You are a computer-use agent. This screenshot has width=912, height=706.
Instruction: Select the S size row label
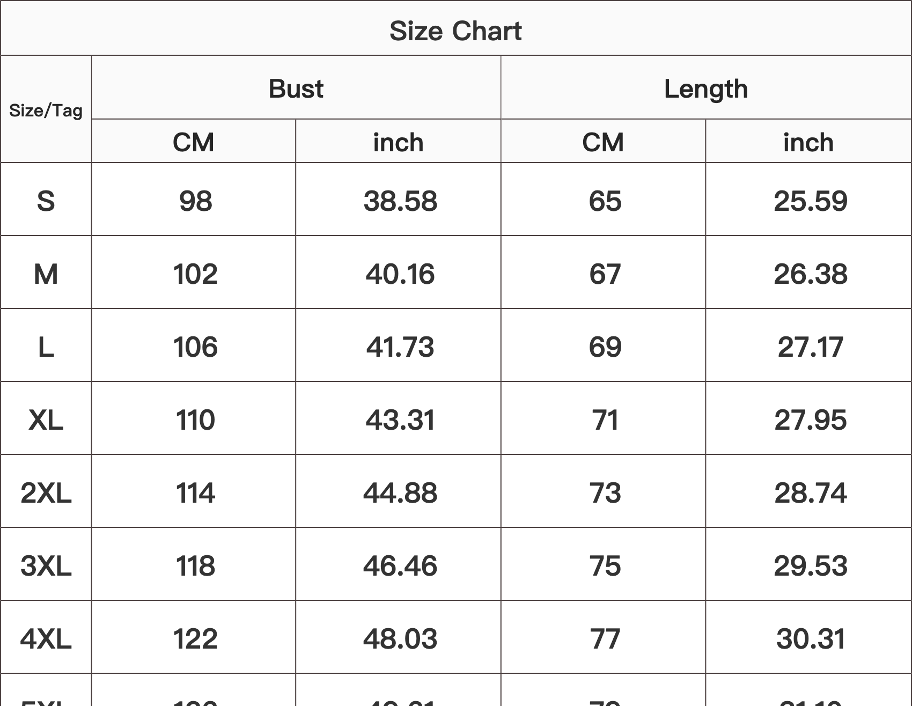(x=46, y=201)
